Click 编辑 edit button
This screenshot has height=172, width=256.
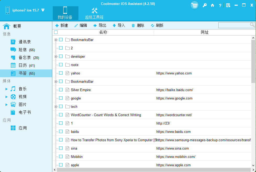[81, 25]
